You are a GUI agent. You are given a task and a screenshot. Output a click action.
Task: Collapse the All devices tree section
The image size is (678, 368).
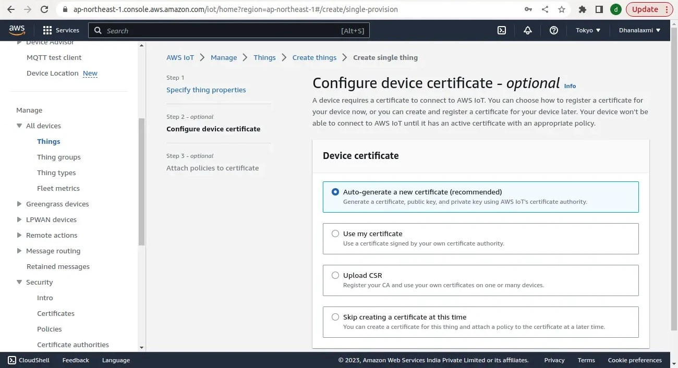click(19, 126)
